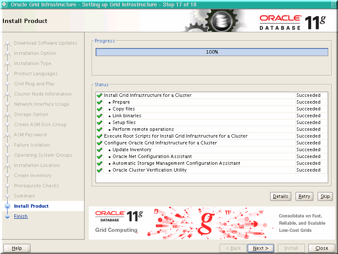Screen dimensions: 338x254
Task: Close the installer with Close button
Action: point(322,248)
